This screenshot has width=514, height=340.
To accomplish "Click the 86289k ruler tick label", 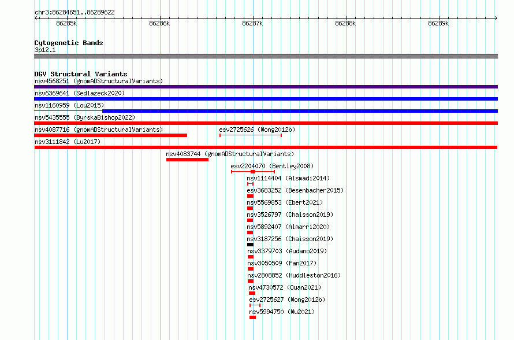I will coord(438,23).
